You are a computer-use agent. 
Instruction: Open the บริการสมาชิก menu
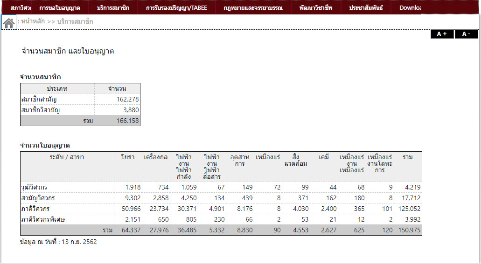coord(113,7)
